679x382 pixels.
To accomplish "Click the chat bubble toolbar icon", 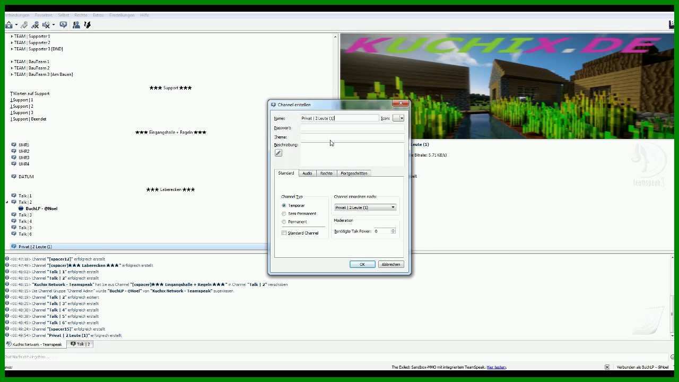I will [x=64, y=24].
